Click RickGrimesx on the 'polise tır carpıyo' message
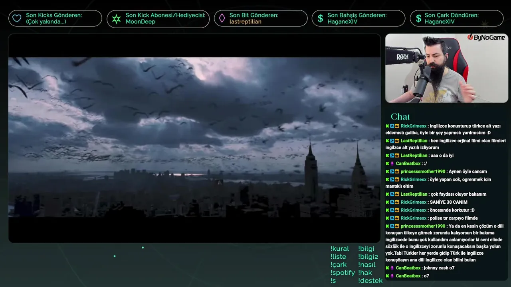The height and width of the screenshot is (287, 511). tap(414, 218)
